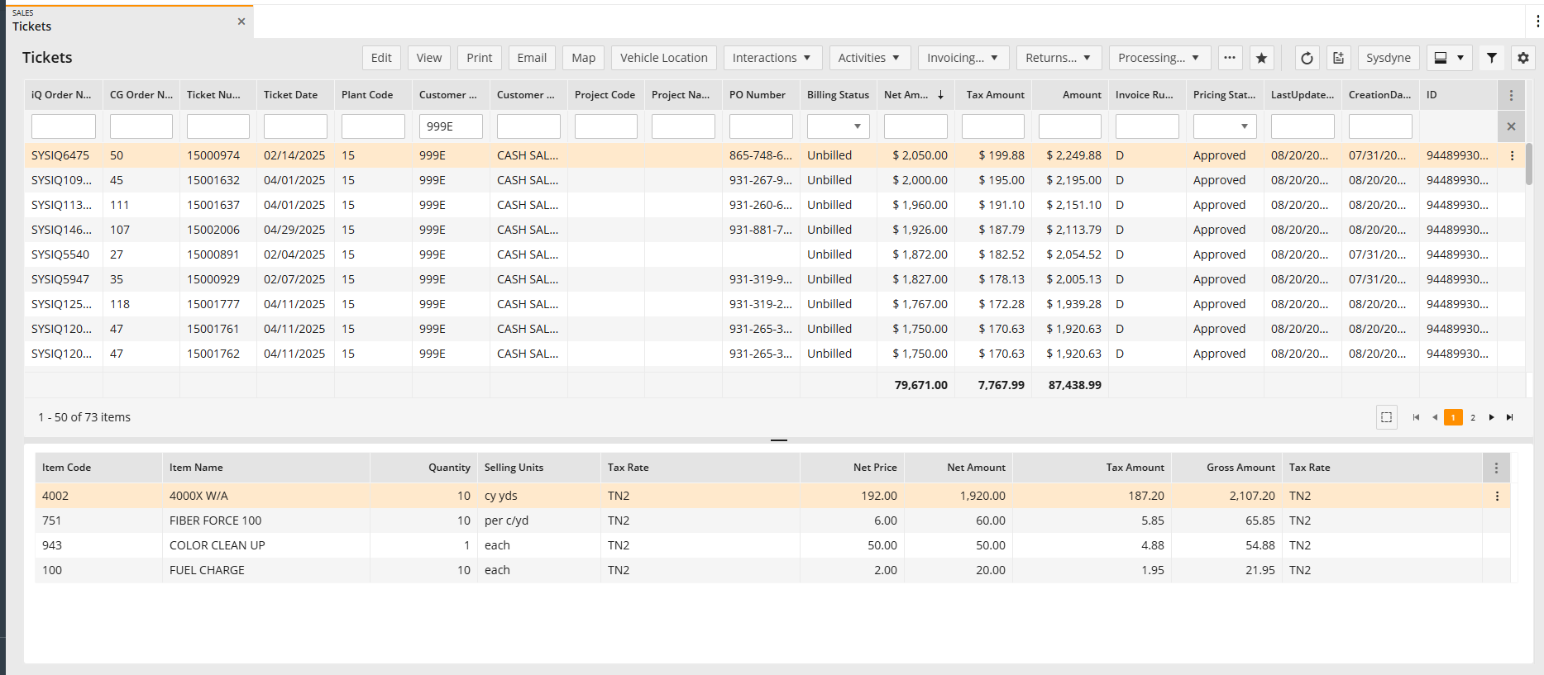Image resolution: width=1544 pixels, height=675 pixels.
Task: Click the refresh icon in the toolbar
Action: (x=1307, y=58)
